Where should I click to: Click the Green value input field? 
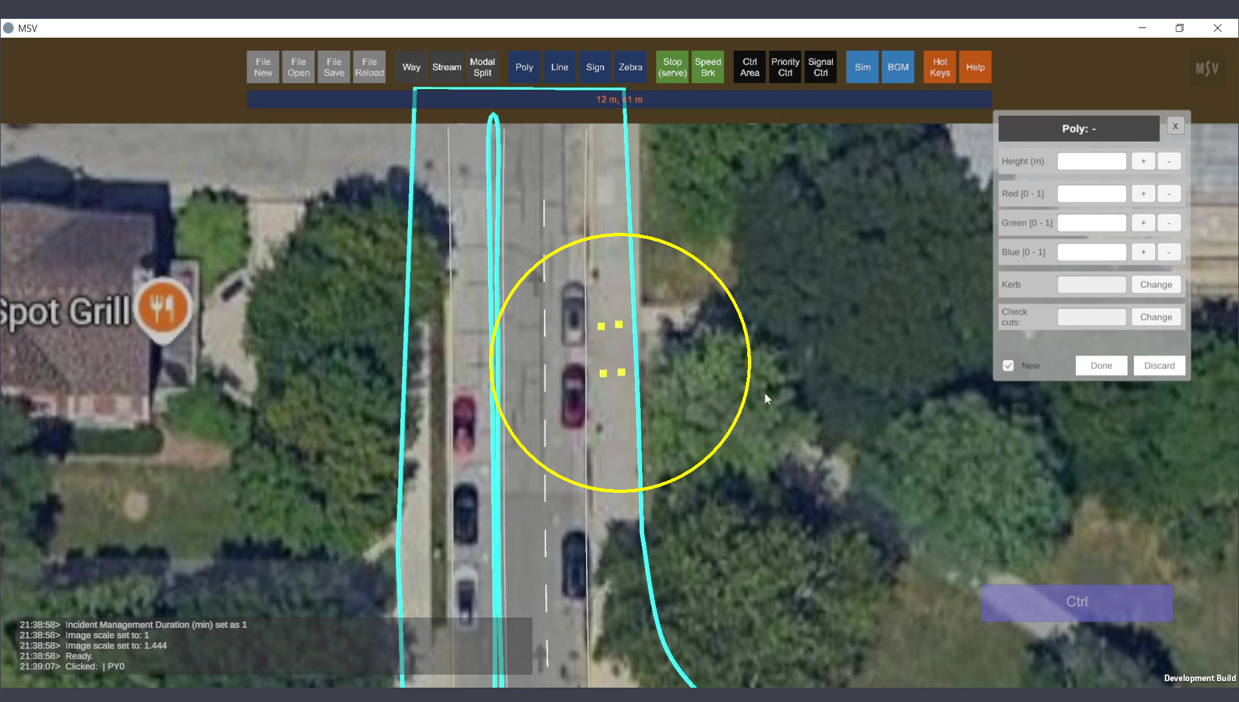click(x=1091, y=223)
